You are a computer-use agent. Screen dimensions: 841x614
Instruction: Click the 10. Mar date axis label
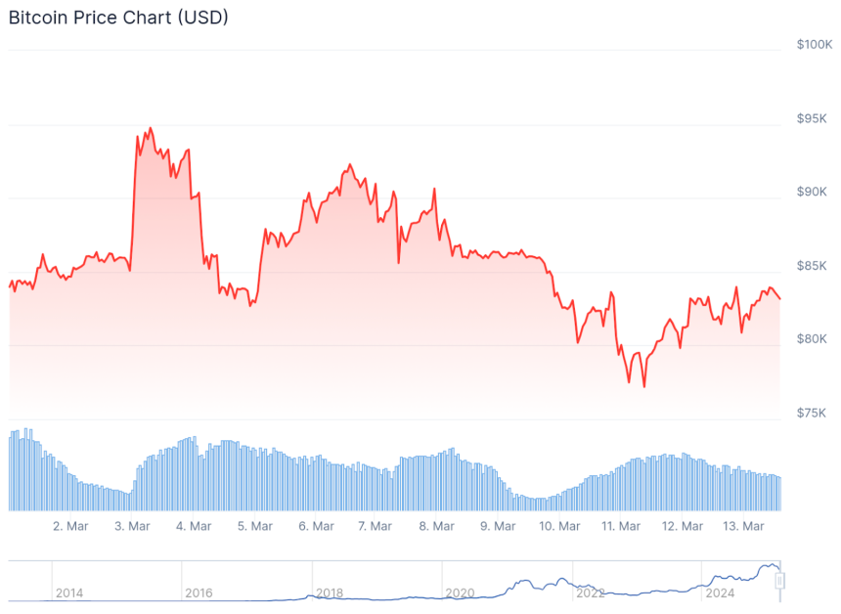[x=559, y=526]
